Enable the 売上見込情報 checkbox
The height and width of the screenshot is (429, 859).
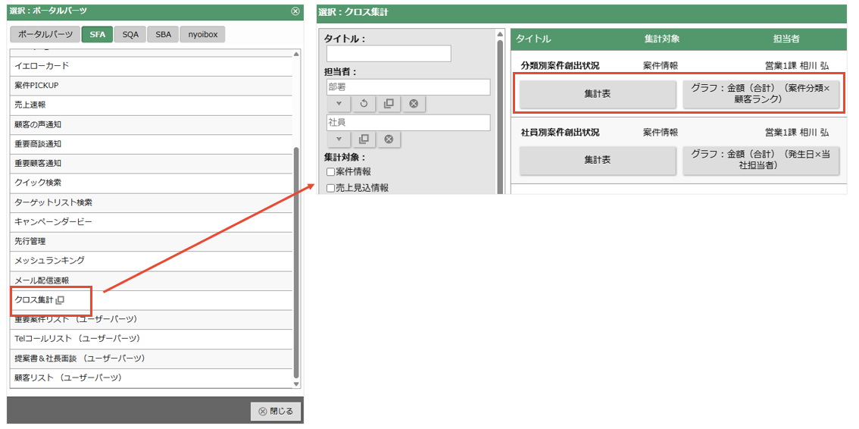330,188
